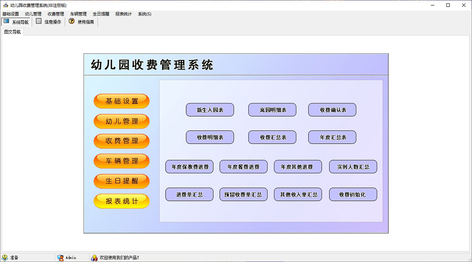
Task: Click the Admin text in status bar
Action: coord(71,258)
